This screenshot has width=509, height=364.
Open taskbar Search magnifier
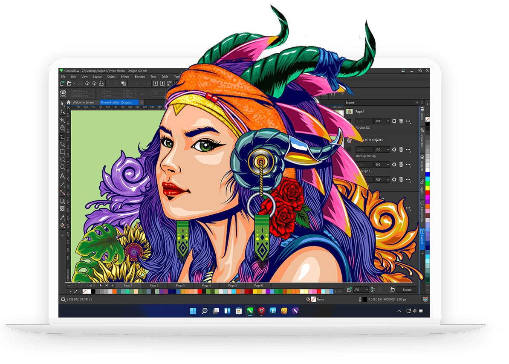(205, 311)
